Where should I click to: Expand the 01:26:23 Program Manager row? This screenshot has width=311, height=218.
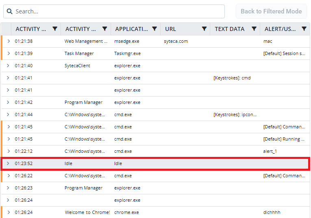coord(8,188)
